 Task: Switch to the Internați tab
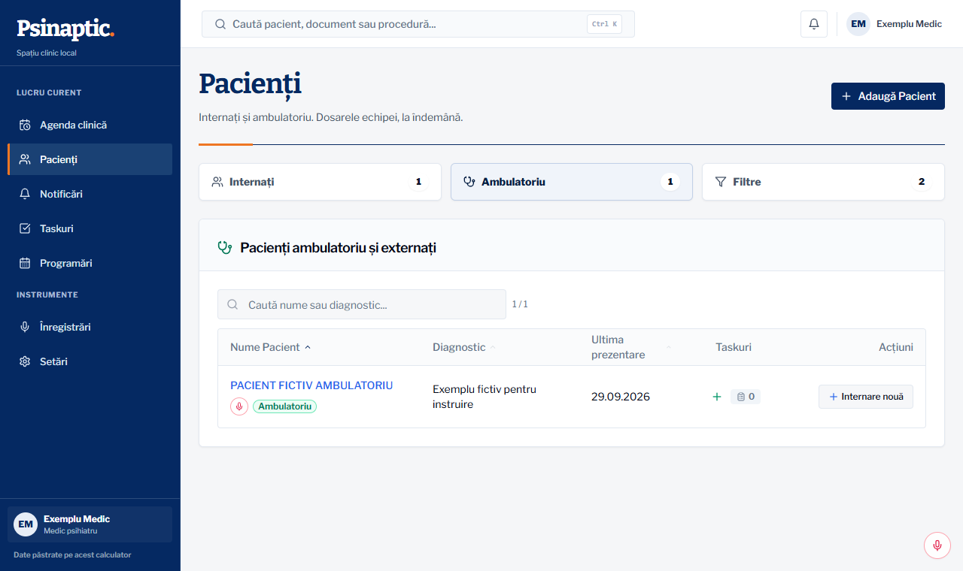(320, 182)
